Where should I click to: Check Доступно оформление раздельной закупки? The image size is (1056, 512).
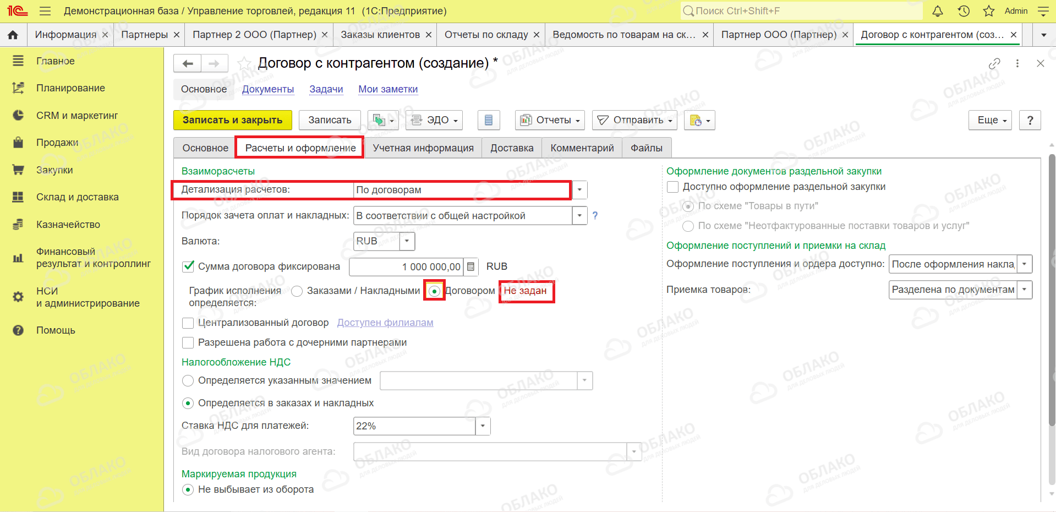click(x=672, y=187)
